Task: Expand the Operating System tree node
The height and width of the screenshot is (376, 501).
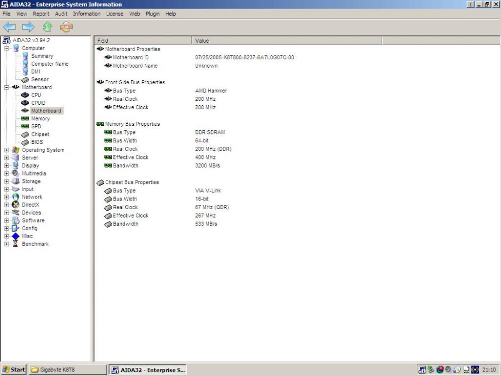Action: click(x=7, y=150)
